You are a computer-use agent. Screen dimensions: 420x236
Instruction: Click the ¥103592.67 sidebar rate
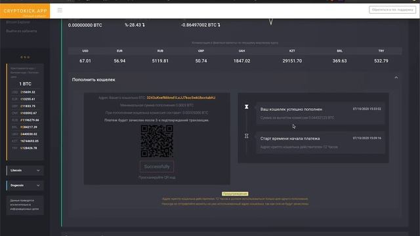click(28, 113)
